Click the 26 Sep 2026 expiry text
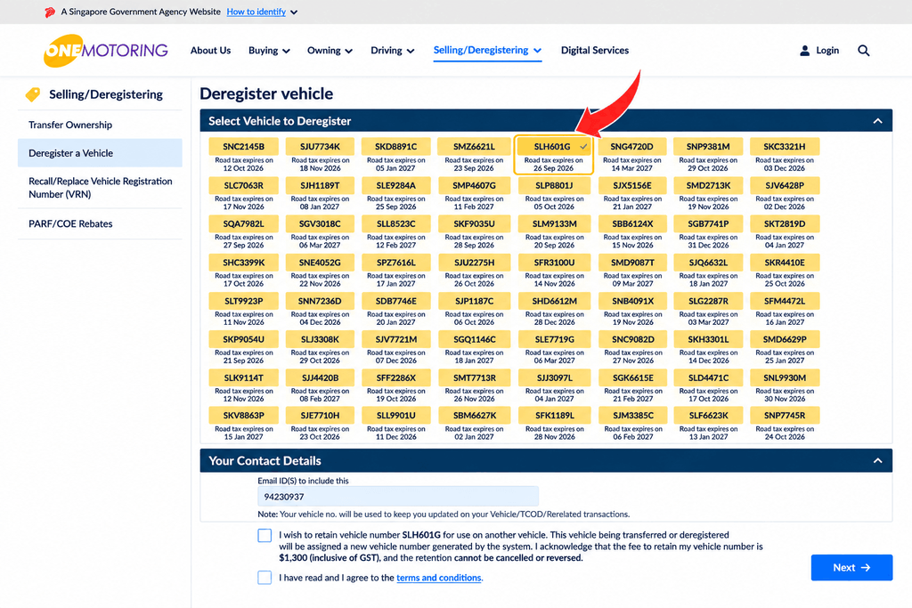Viewport: 912px width, 608px height. (x=553, y=168)
